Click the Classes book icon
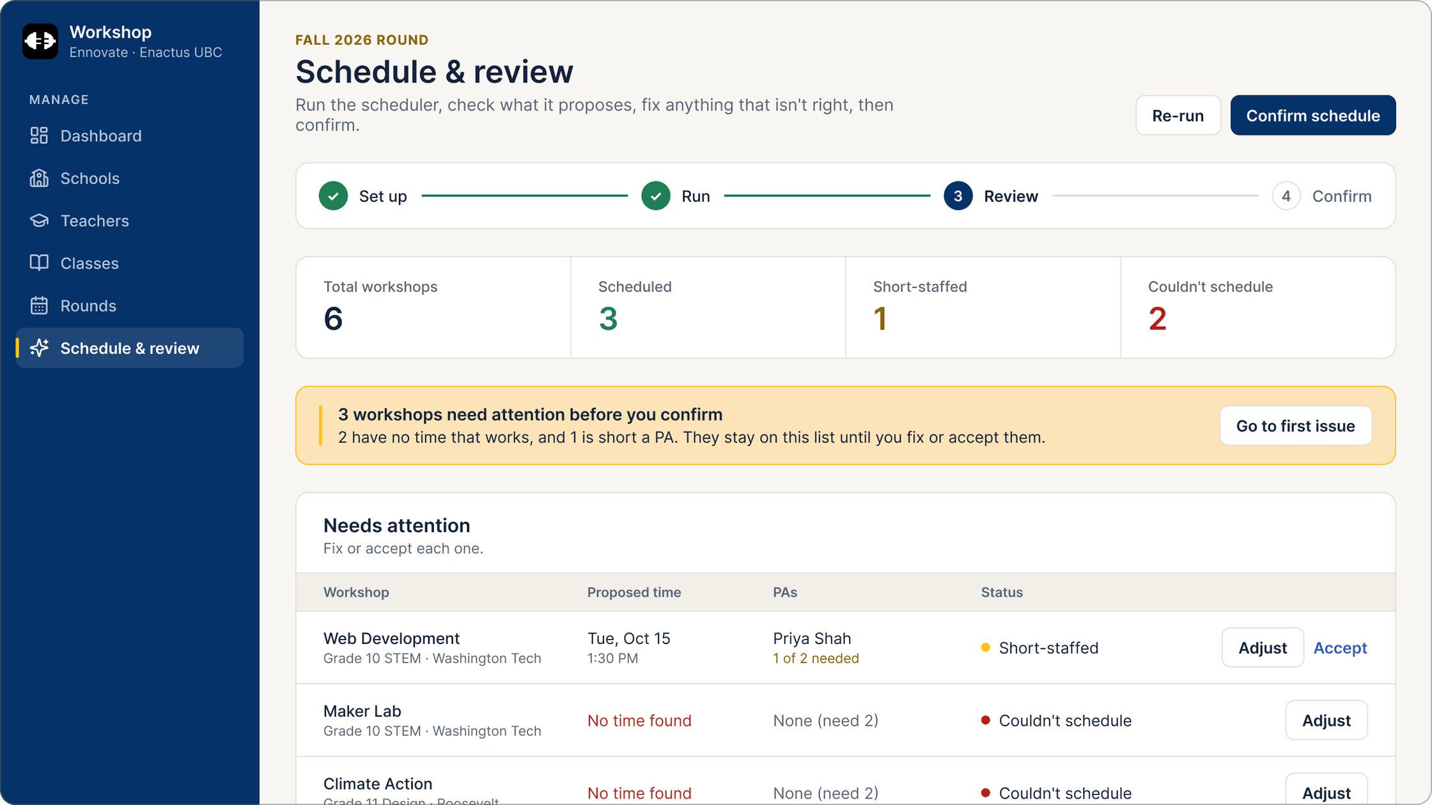Screen dimensions: 1432x805 (x=39, y=263)
